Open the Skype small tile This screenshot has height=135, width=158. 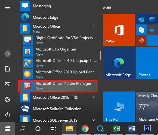(141, 30)
